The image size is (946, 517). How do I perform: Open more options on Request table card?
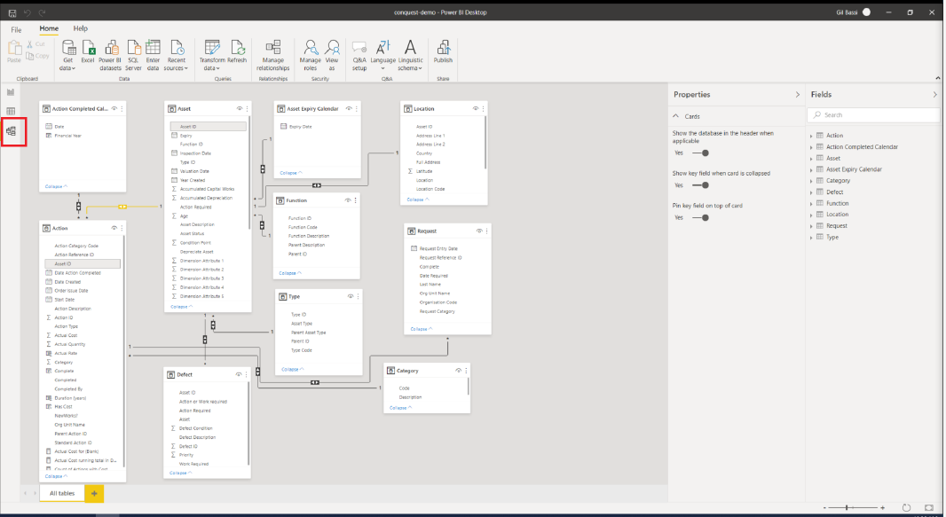tap(487, 231)
